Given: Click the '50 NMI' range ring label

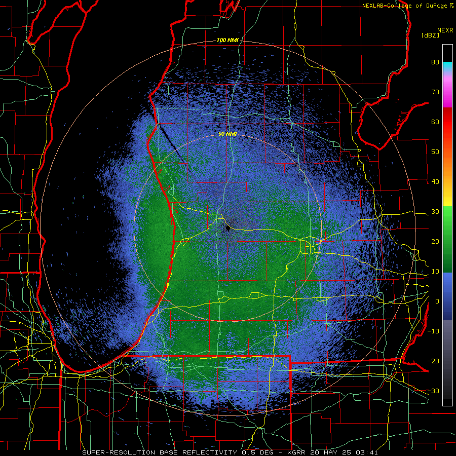Looking at the screenshot, I should point(227,134).
